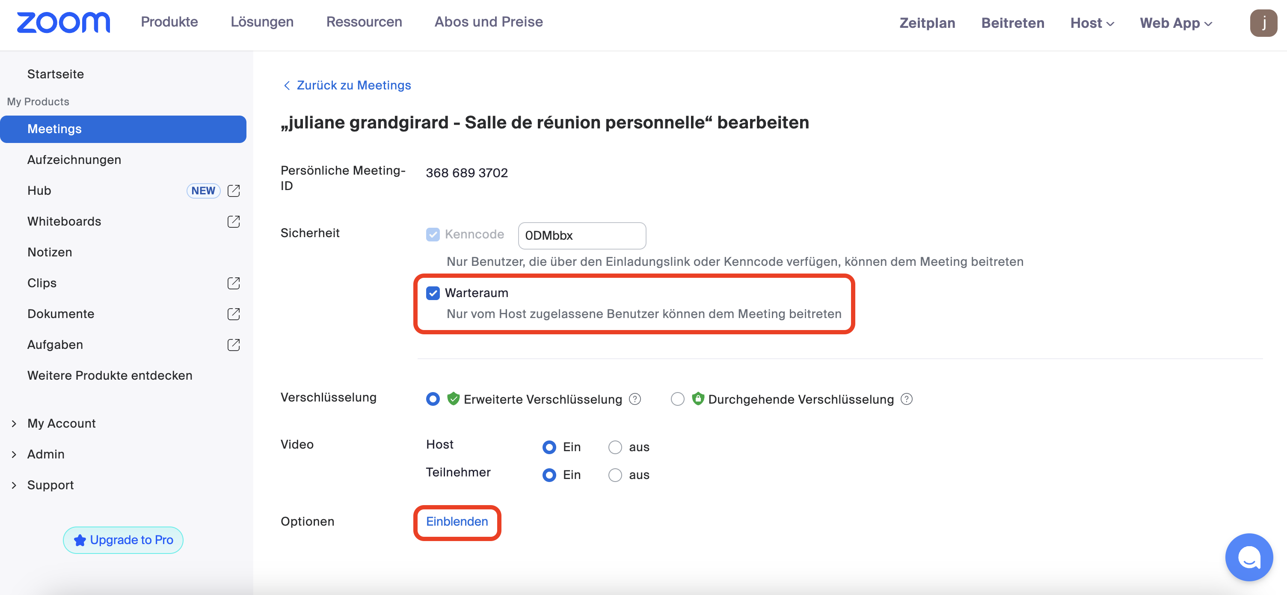Open Aufzeichnungen in the sidebar
1287x595 pixels.
point(74,160)
